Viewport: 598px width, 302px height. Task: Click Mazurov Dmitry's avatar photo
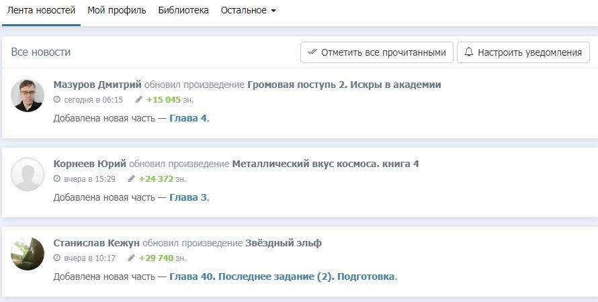click(28, 95)
